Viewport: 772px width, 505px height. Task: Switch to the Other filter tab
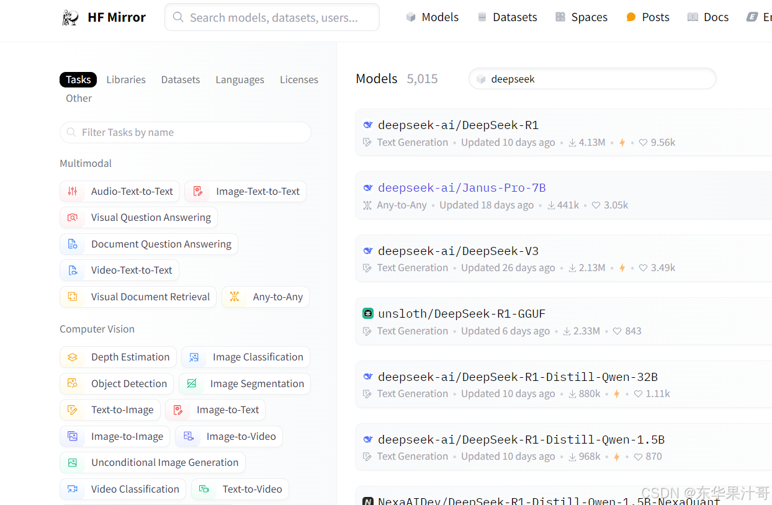[79, 98]
